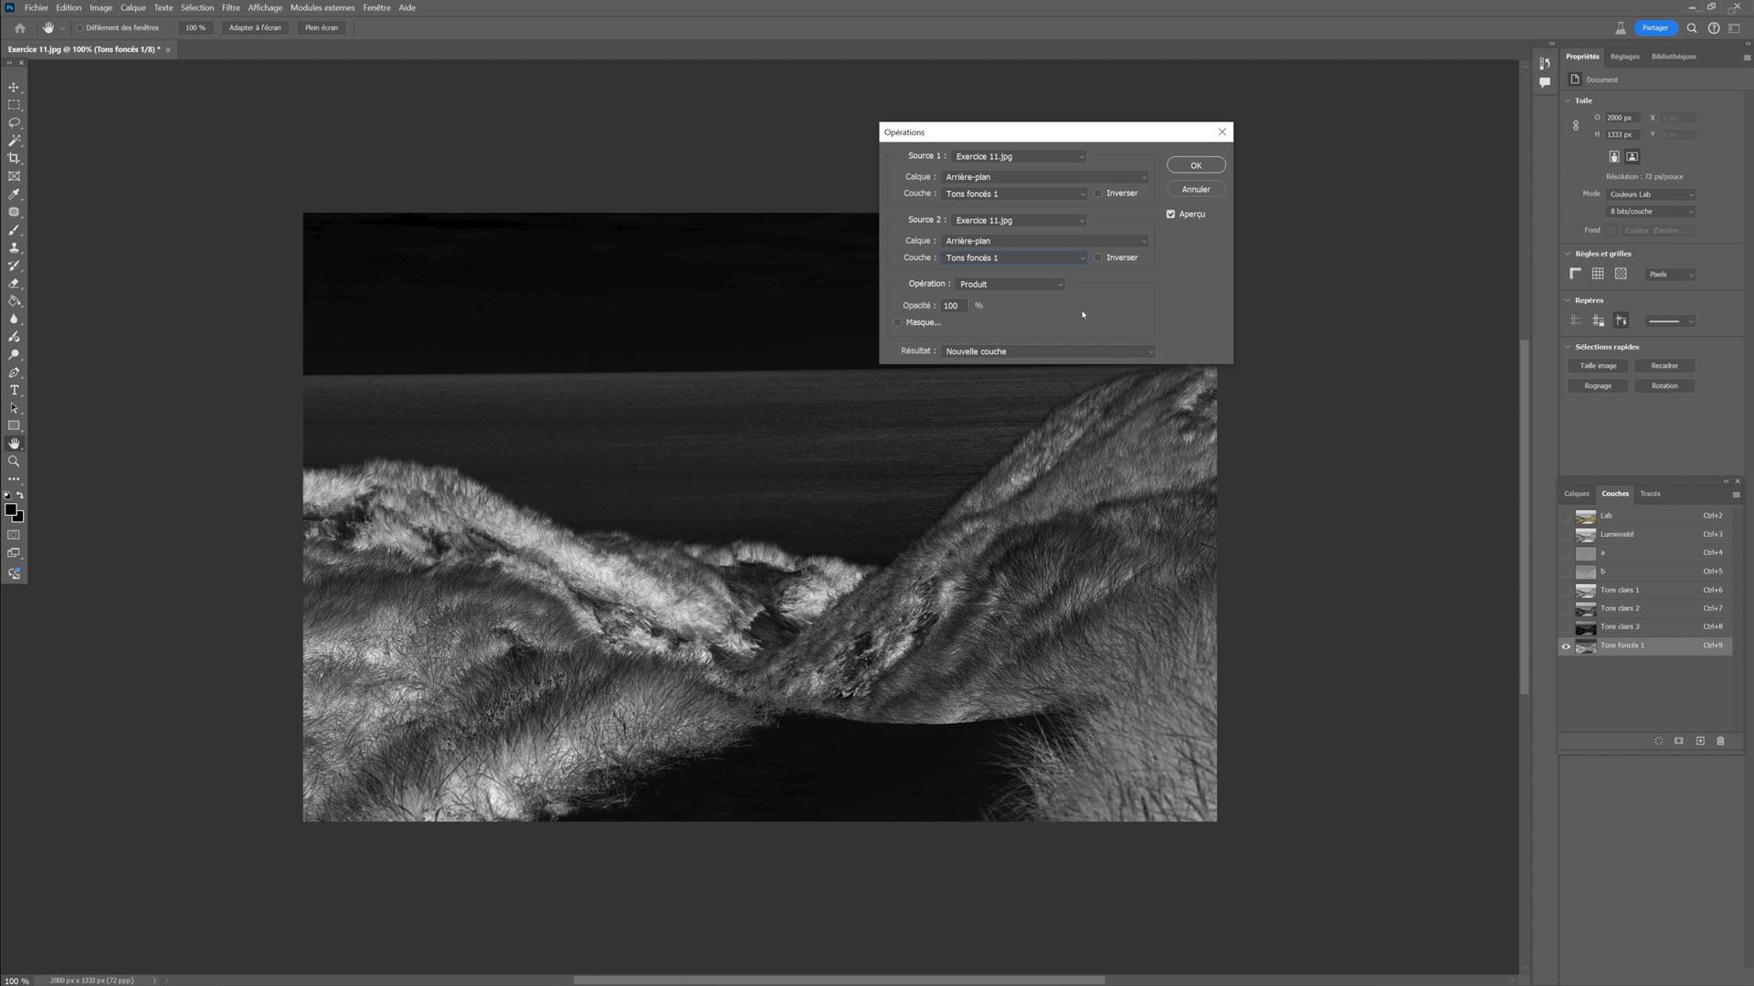Switch to the Réglages tab
The image size is (1754, 986).
click(x=1624, y=57)
